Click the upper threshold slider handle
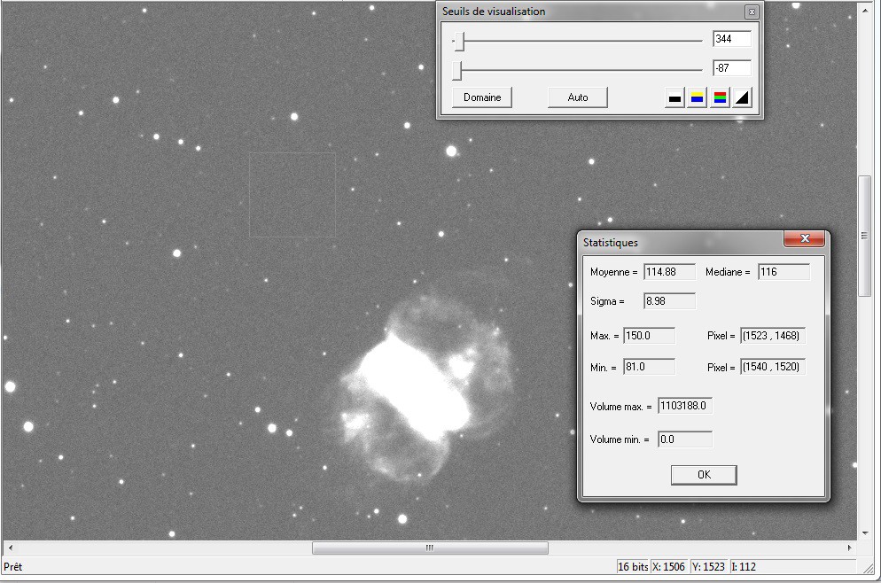This screenshot has width=881, height=583. [x=459, y=39]
